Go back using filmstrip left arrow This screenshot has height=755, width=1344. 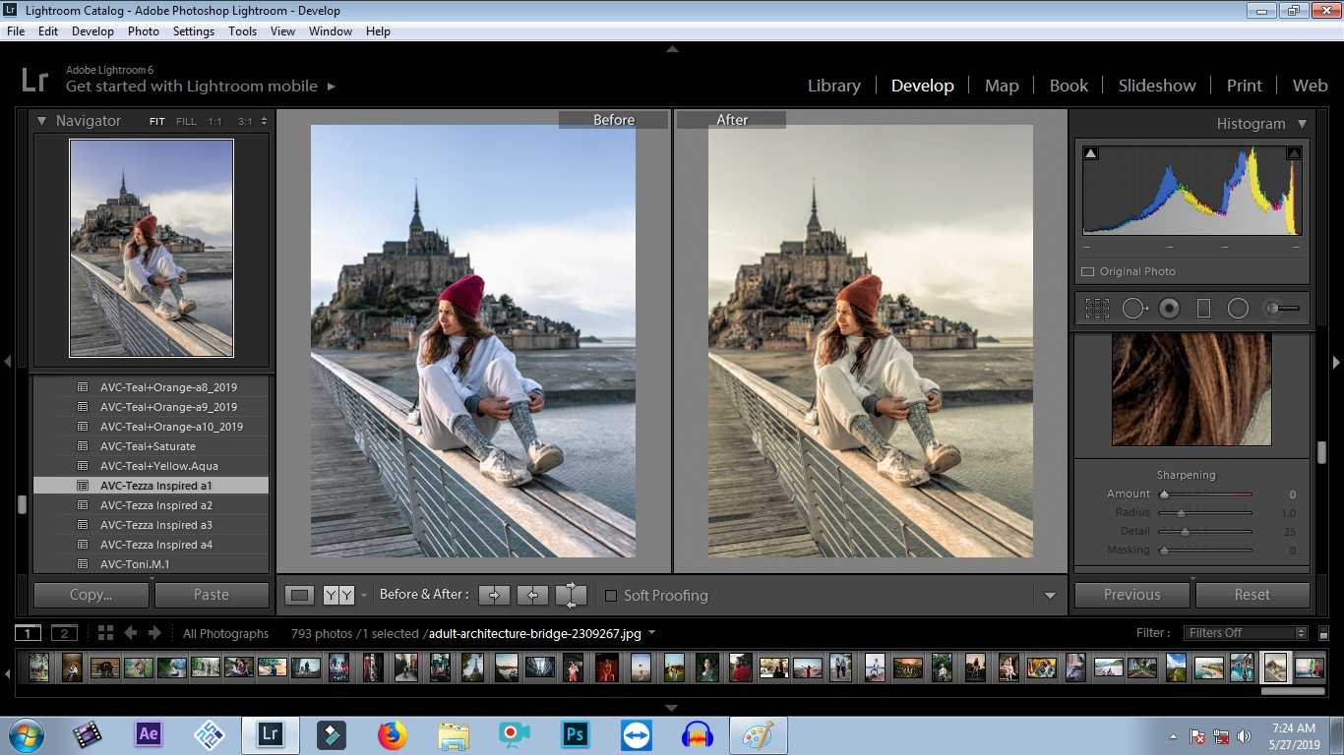point(130,633)
